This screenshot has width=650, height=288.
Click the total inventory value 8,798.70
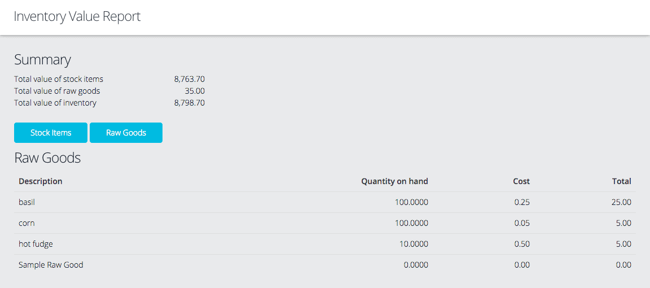tap(189, 103)
